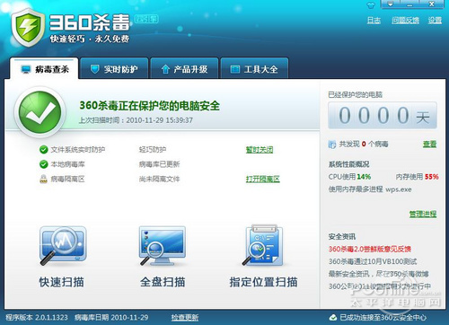Click the 暂时关闭 link
449x325 pixels.
pyautogui.click(x=260, y=149)
